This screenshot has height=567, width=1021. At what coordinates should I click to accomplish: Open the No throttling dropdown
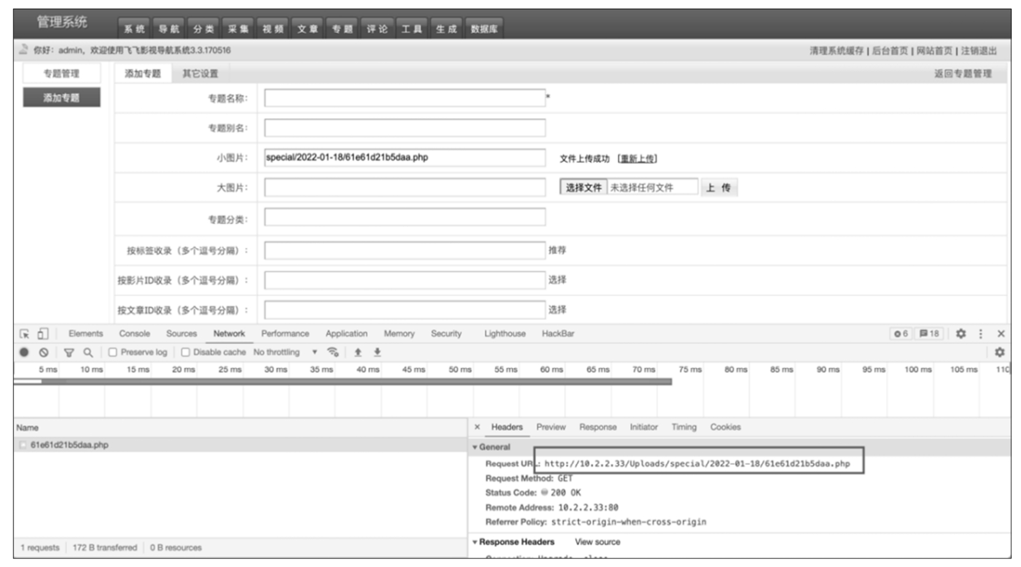coord(285,352)
